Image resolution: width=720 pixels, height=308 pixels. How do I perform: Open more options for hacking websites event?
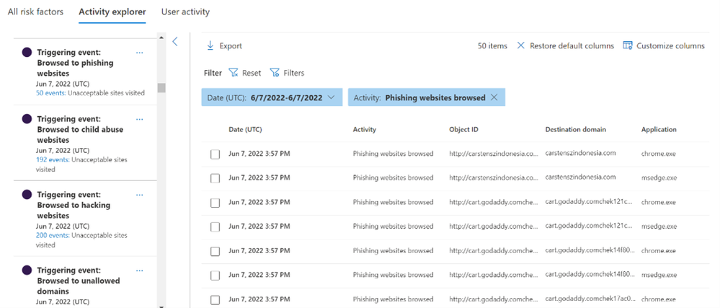(140, 195)
